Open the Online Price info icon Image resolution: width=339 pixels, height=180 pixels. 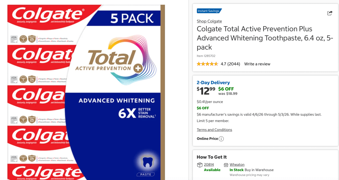(x=221, y=139)
